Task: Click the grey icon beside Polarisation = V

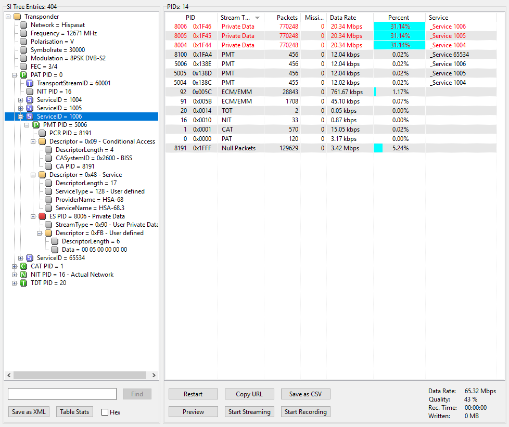Action: pos(23,42)
